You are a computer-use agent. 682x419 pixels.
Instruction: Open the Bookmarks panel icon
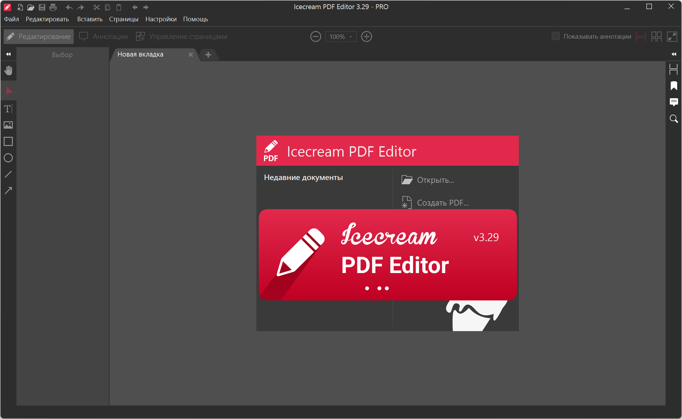tap(673, 86)
